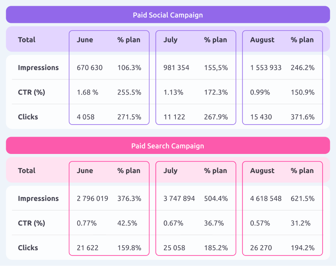Image resolution: width=336 pixels, height=266 pixels.
Task: Click the July column header in Paid Social
Action: coord(170,40)
